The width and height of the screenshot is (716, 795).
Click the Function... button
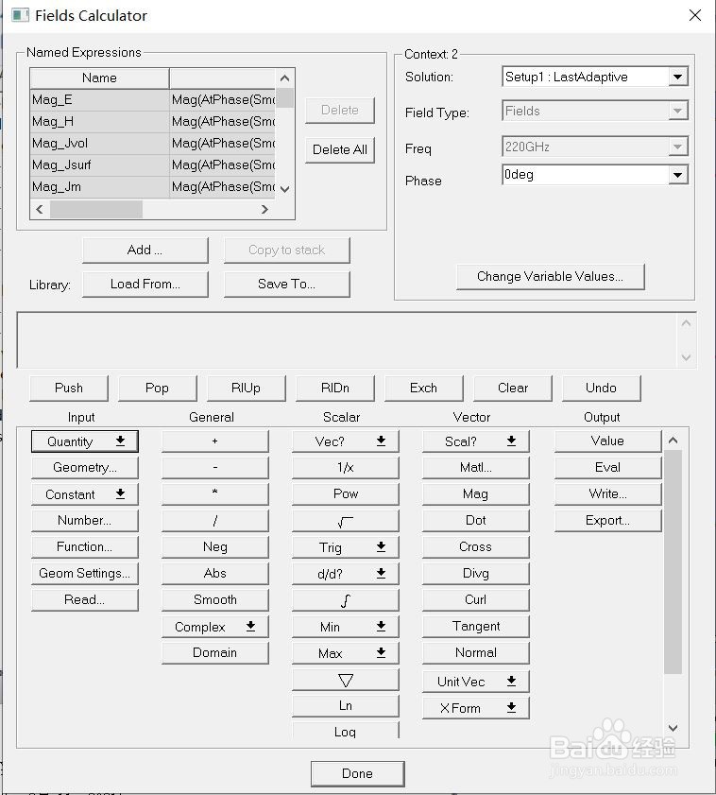click(85, 547)
